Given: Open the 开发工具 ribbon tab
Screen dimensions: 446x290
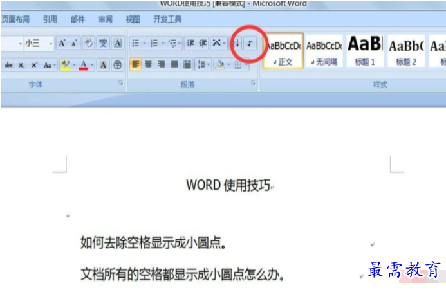Looking at the screenshot, I should coord(167,19).
